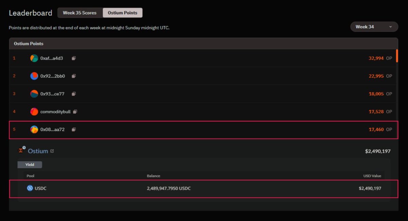Image resolution: width=408 pixels, height=221 pixels.
Task: Click the USDC pool name
Action: (40, 188)
